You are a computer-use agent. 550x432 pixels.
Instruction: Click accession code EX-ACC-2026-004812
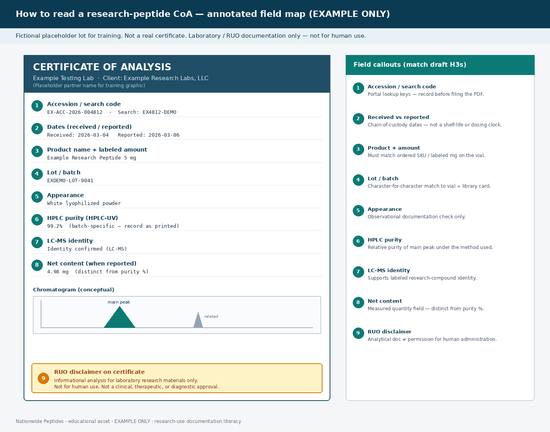pyautogui.click(x=75, y=112)
